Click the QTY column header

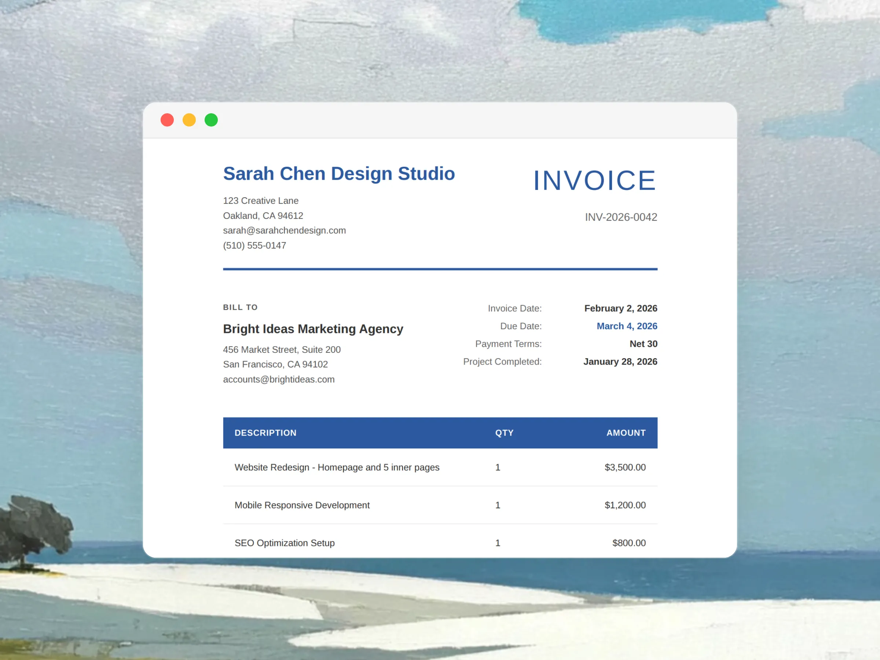pyautogui.click(x=504, y=433)
